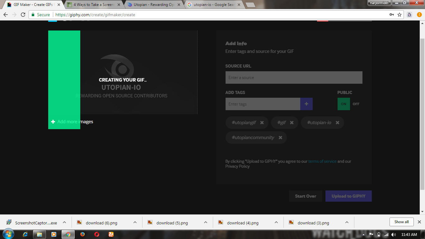Remove the #utopian-io tag

(337, 123)
